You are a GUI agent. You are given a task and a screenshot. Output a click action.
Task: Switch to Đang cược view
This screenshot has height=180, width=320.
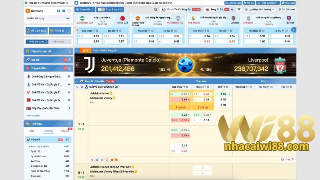59,42
